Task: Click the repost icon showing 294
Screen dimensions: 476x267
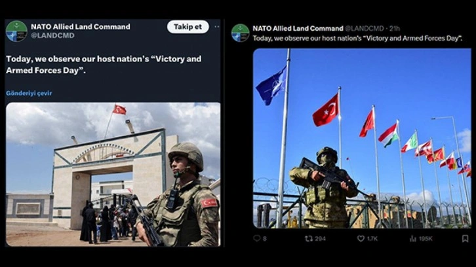Action: (x=309, y=238)
